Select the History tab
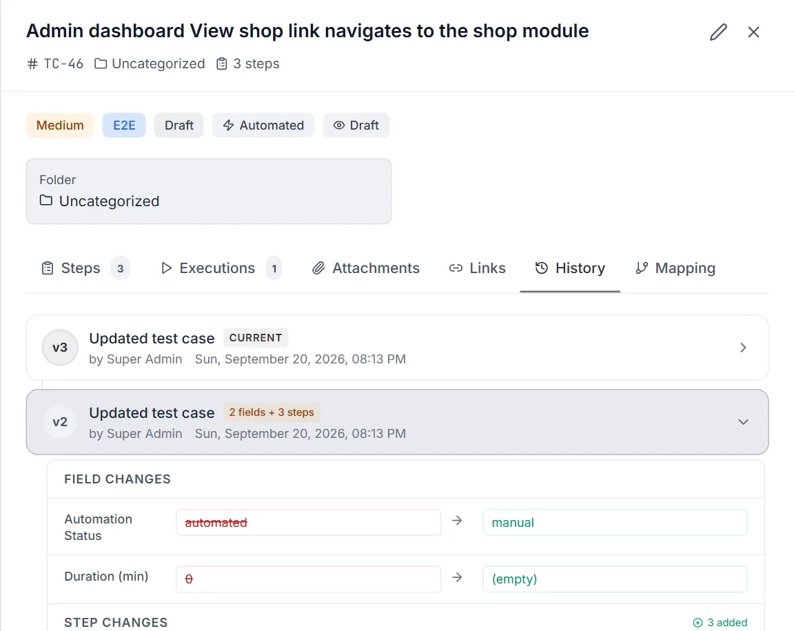 [570, 268]
